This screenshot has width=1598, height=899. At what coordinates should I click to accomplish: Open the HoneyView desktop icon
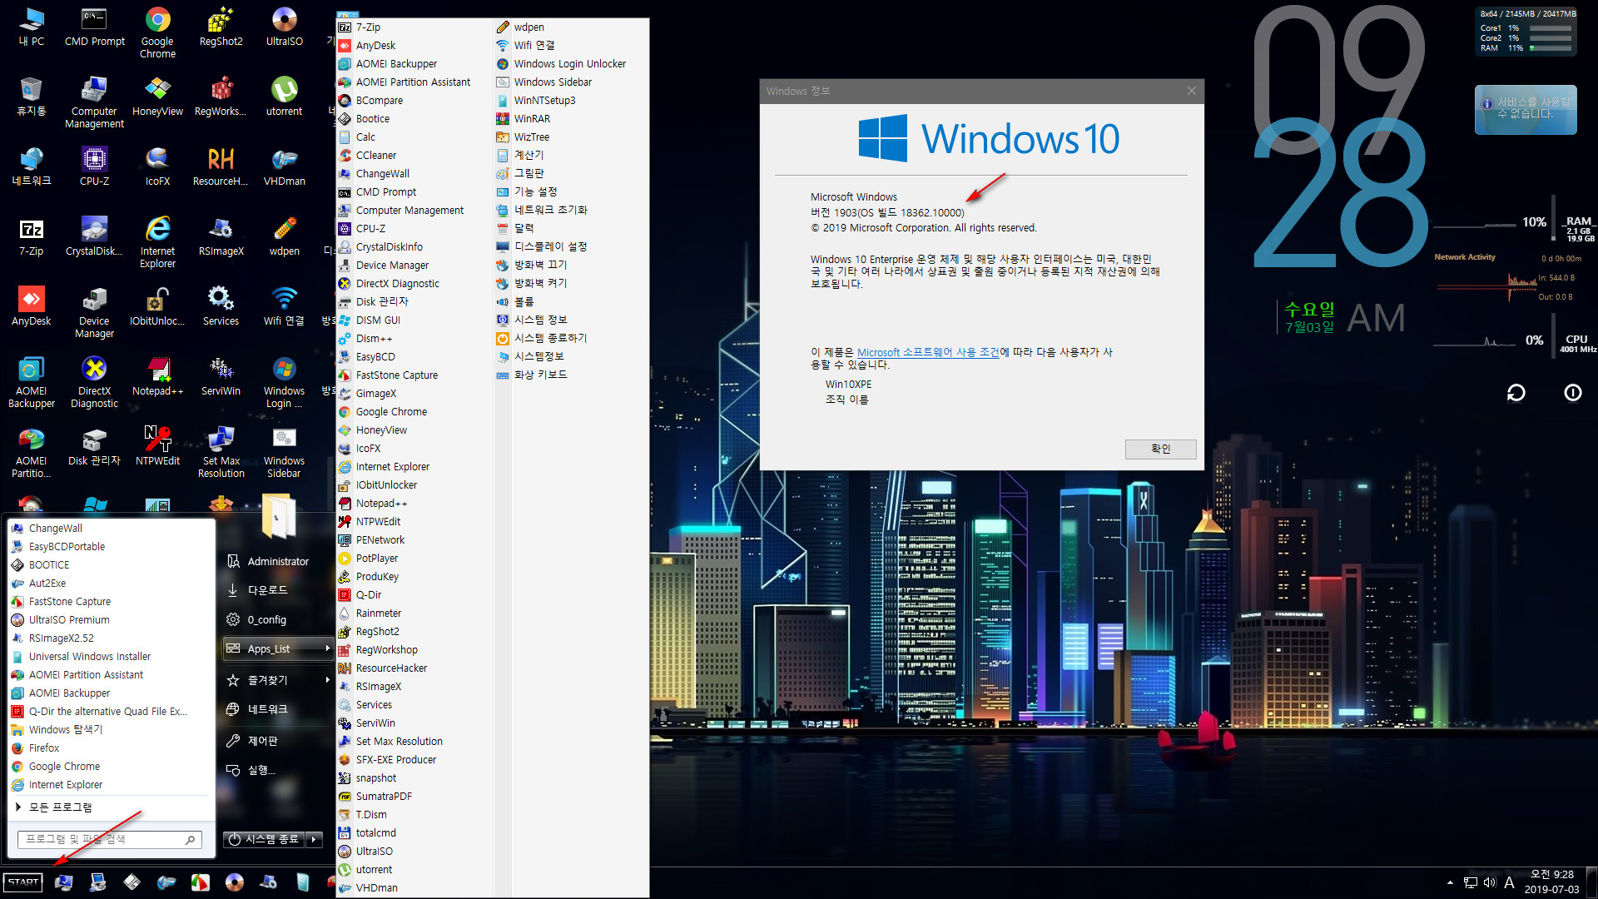157,97
